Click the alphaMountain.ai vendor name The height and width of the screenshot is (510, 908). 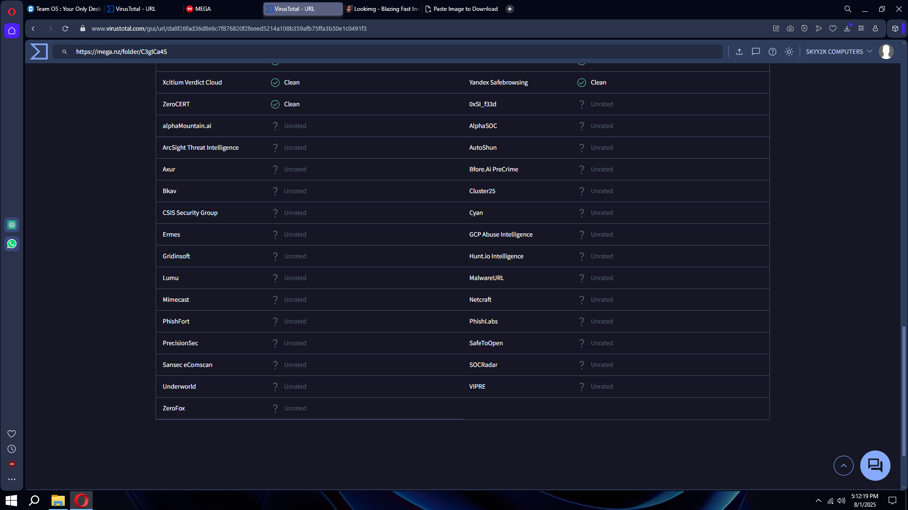tap(187, 126)
